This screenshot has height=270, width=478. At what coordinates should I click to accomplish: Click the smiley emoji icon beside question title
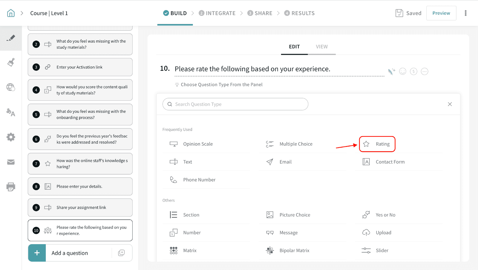coord(403,71)
